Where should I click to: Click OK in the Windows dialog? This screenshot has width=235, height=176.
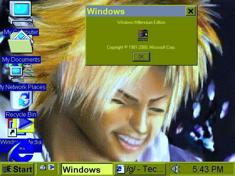141,57
